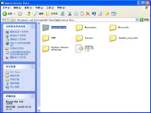Delete using the red X toolbar icon
Image resolution: width=151 pixels, height=113 pixels.
point(88,14)
